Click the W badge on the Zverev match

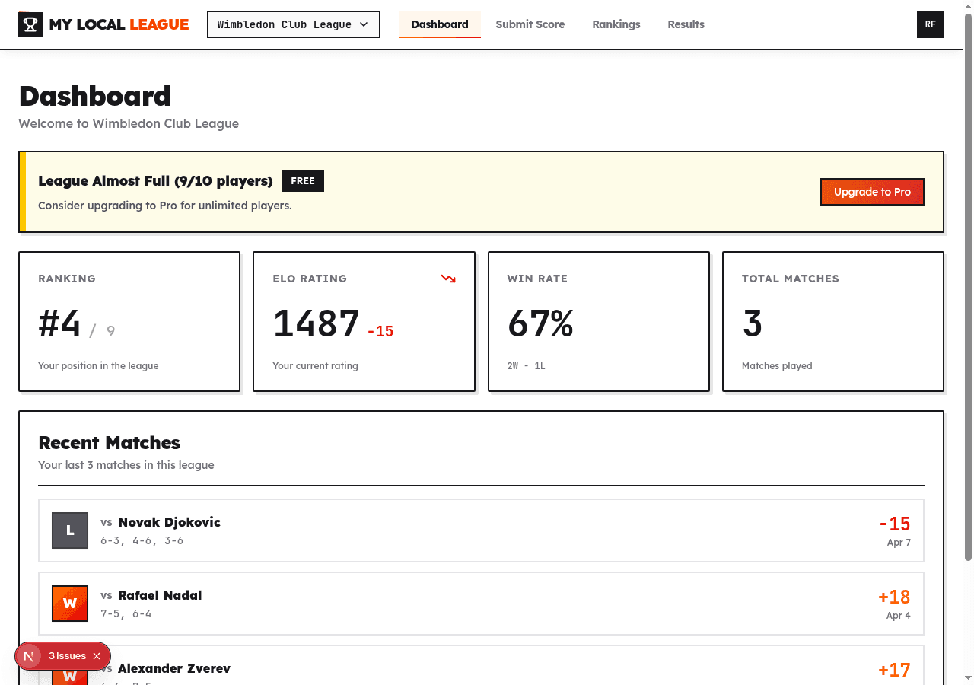click(x=69, y=676)
